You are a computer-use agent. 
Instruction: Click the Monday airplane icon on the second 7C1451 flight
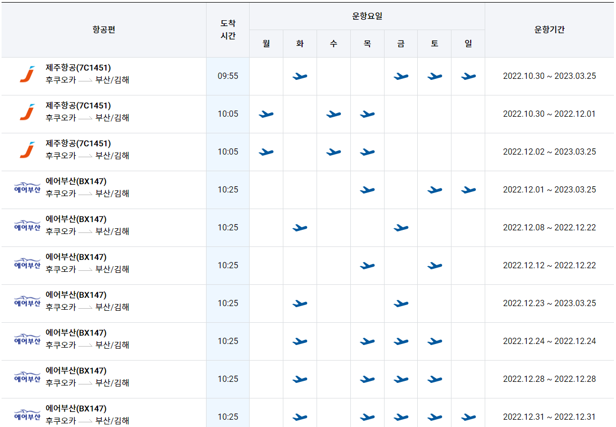pos(266,114)
